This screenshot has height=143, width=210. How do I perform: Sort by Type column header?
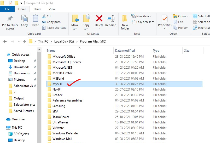[167, 51]
